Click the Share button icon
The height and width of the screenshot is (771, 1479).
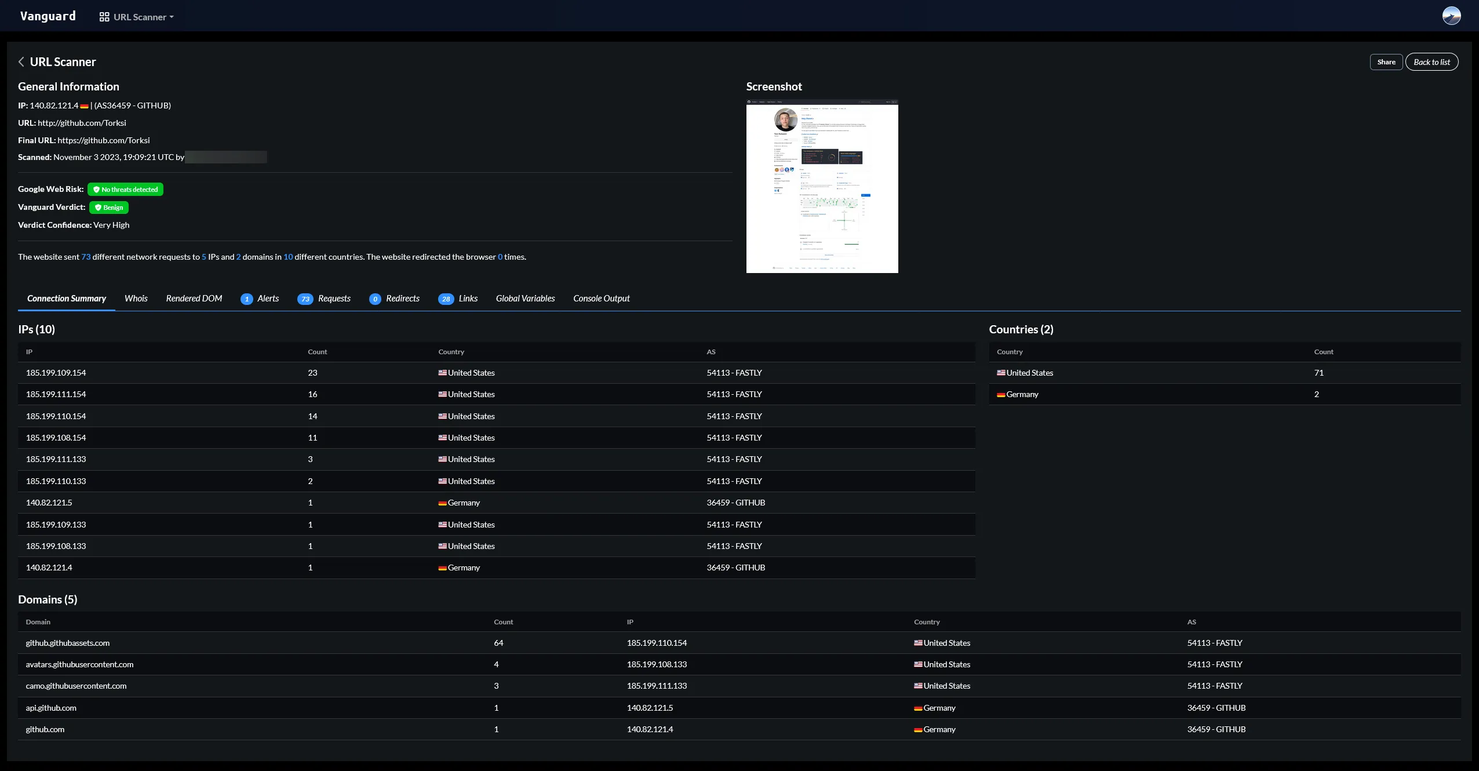1386,61
